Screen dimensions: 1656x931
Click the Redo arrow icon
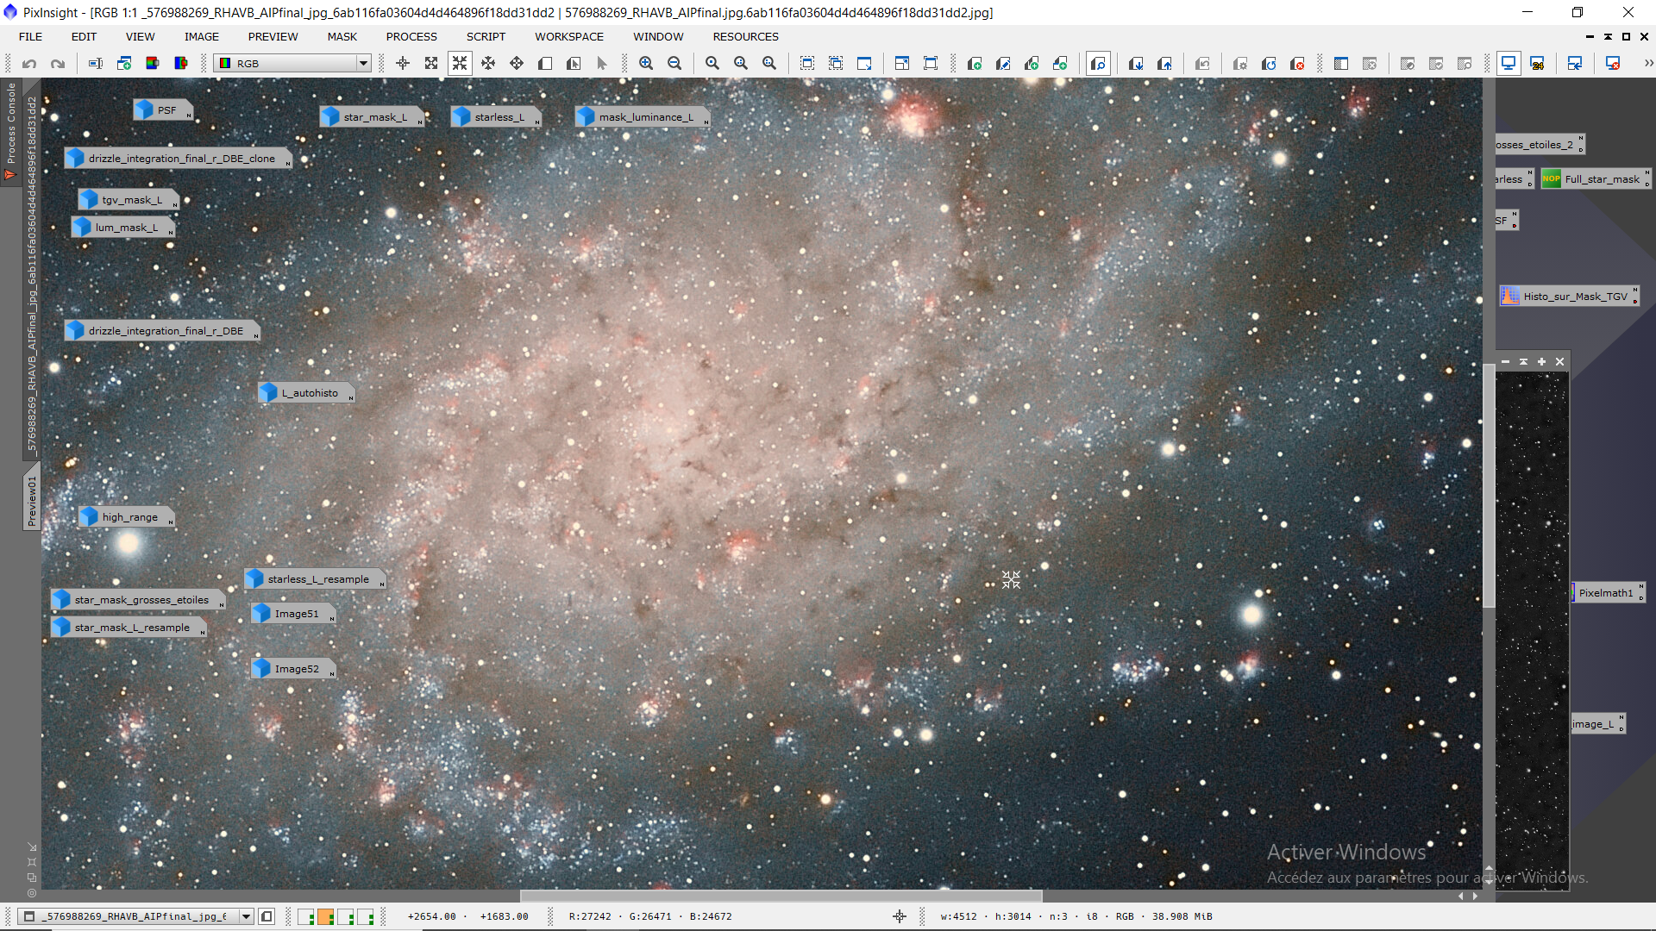(x=58, y=64)
